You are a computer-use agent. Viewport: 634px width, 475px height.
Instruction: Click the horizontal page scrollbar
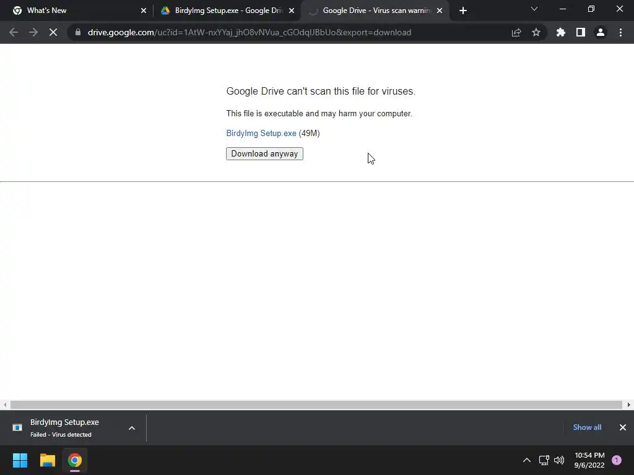pos(316,404)
